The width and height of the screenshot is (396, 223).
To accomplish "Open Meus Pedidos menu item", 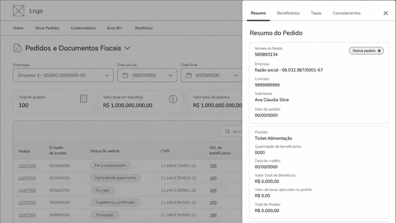I will 47,28.
